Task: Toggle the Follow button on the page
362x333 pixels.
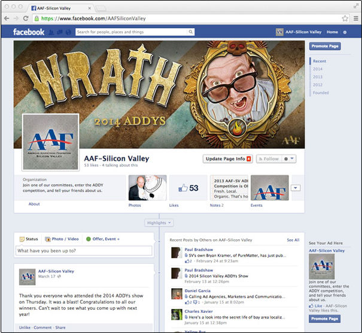Action: [x=268, y=159]
